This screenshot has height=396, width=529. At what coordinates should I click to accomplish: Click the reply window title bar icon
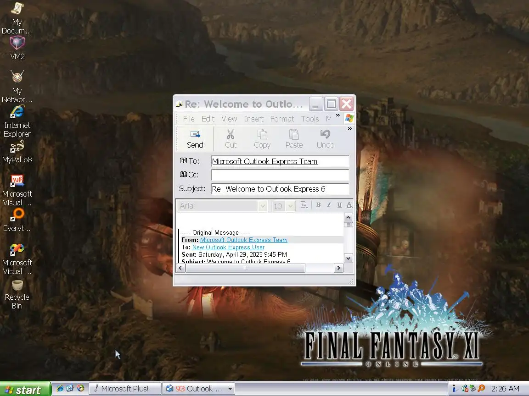(179, 104)
